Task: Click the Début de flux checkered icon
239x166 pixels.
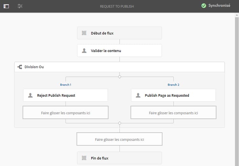Action: [x=84, y=33]
